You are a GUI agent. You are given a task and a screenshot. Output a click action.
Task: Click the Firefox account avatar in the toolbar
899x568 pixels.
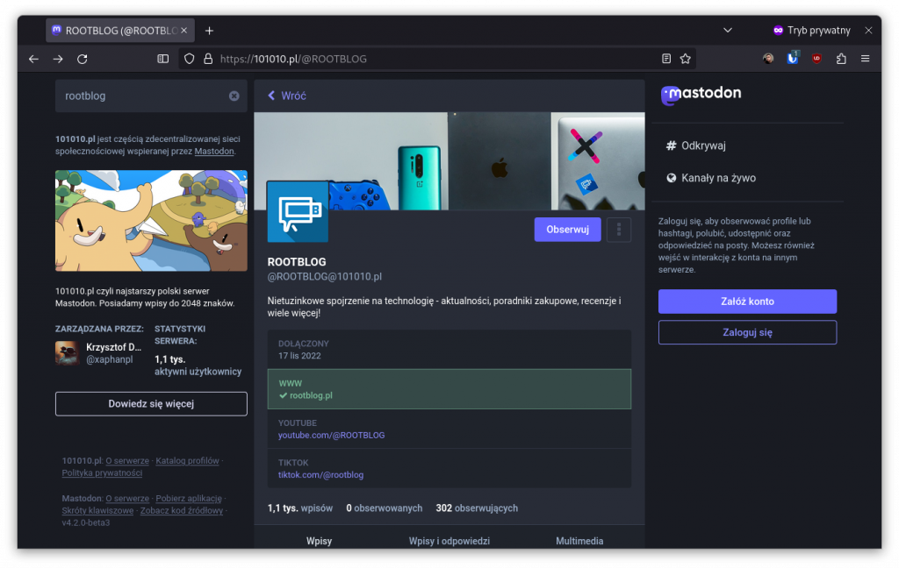point(767,58)
